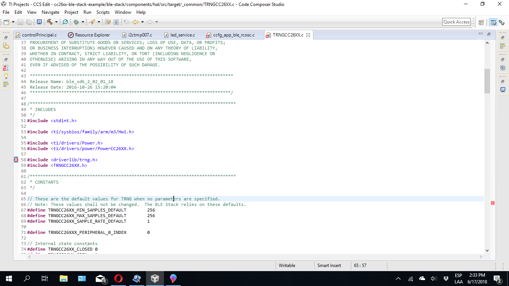Open the Window menu

point(123,12)
